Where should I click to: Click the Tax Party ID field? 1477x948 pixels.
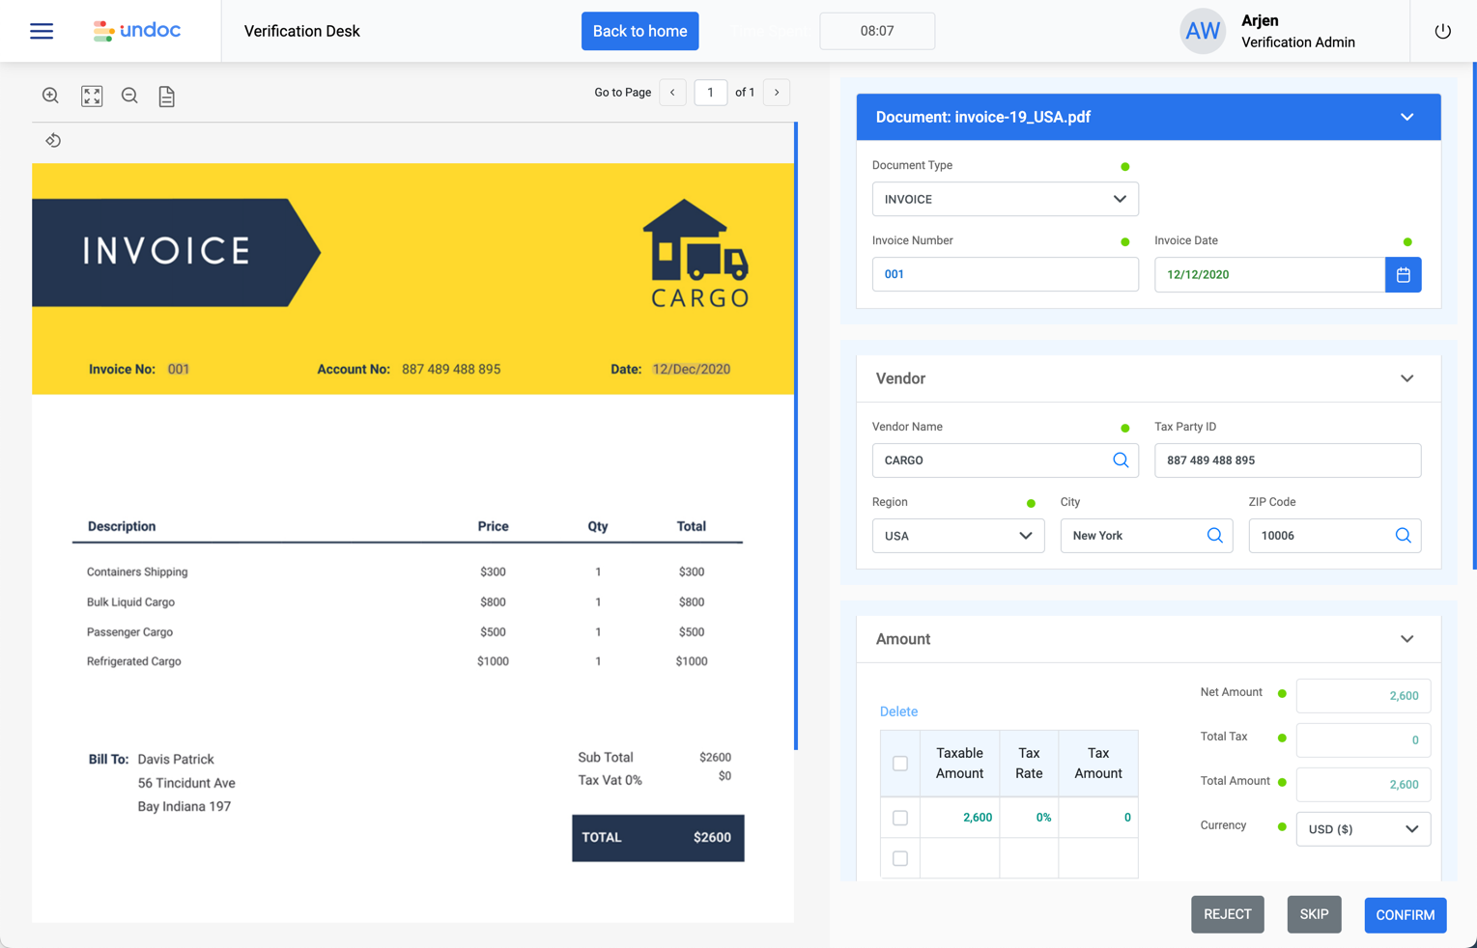pyautogui.click(x=1287, y=460)
